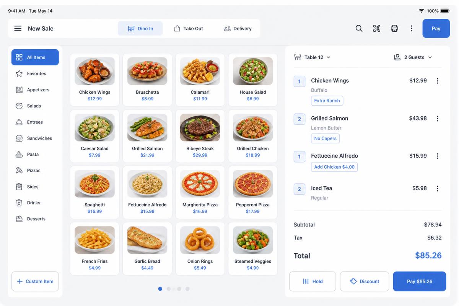Open the Favorites category
Image resolution: width=459 pixels, height=306 pixels.
click(35, 73)
